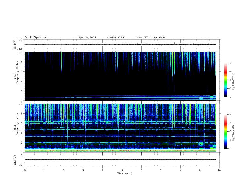Click the ch.1 voltage waveform trace
Viewport: 247px width, 191px height.
click(120, 44)
